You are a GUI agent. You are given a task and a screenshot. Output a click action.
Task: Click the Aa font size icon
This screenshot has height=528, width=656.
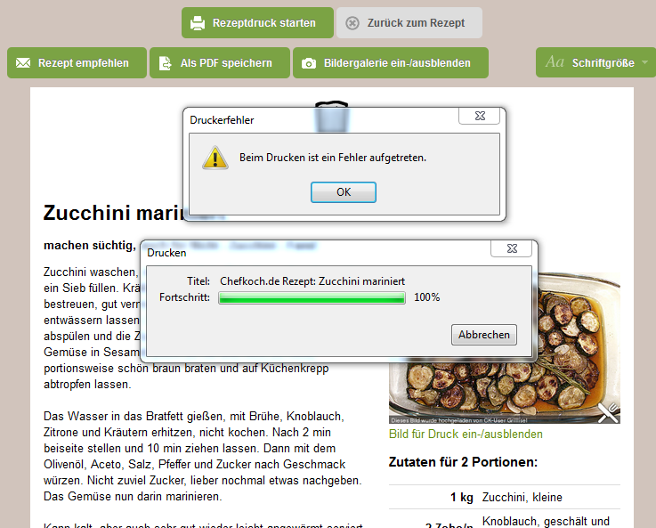click(x=555, y=62)
